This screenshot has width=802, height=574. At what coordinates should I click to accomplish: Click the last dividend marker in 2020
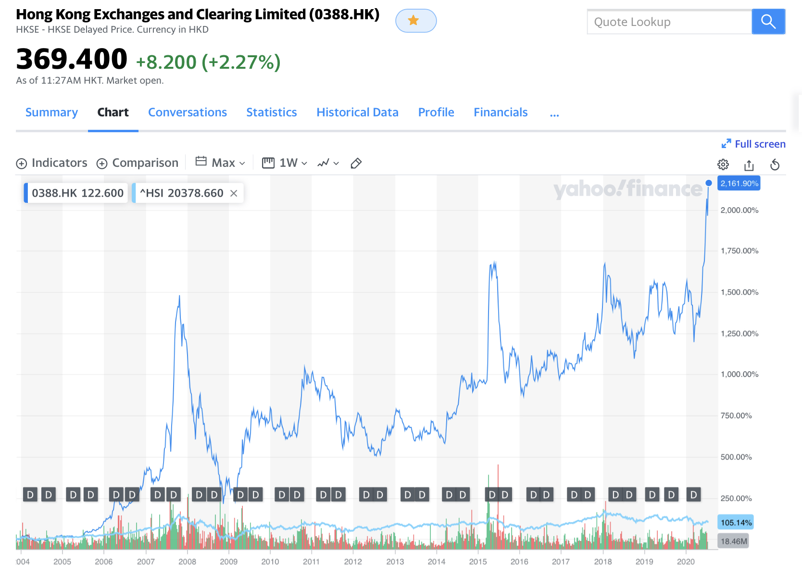pos(693,495)
